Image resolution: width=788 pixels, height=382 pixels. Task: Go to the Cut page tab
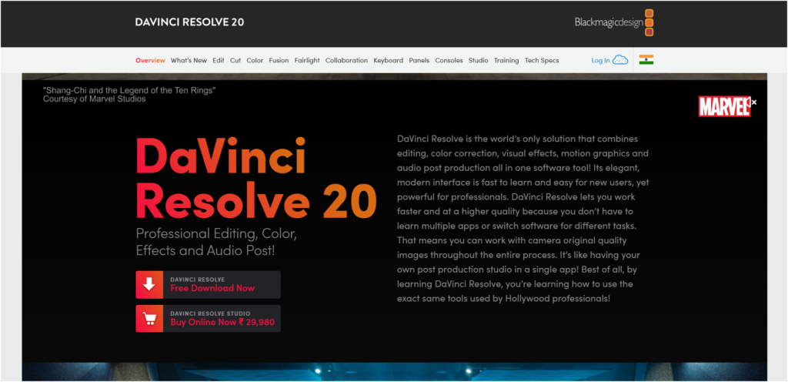235,60
